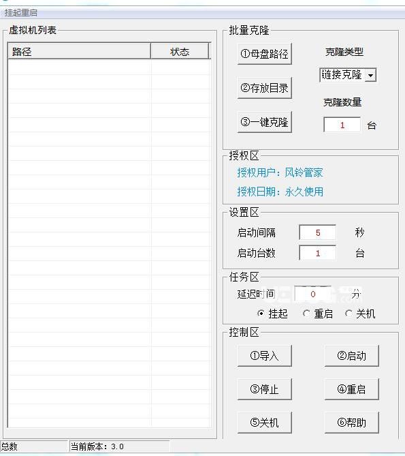Select the 链接克隆 combo box value
This screenshot has height=456, width=405.
342,75
